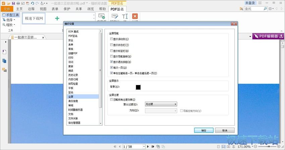
Task: Click the purple PDF编辑器 download banner
Action: pyautogui.click(x=268, y=36)
